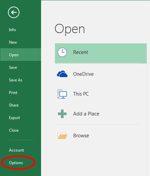
Task: Click the Browse label text
Action: point(81,136)
